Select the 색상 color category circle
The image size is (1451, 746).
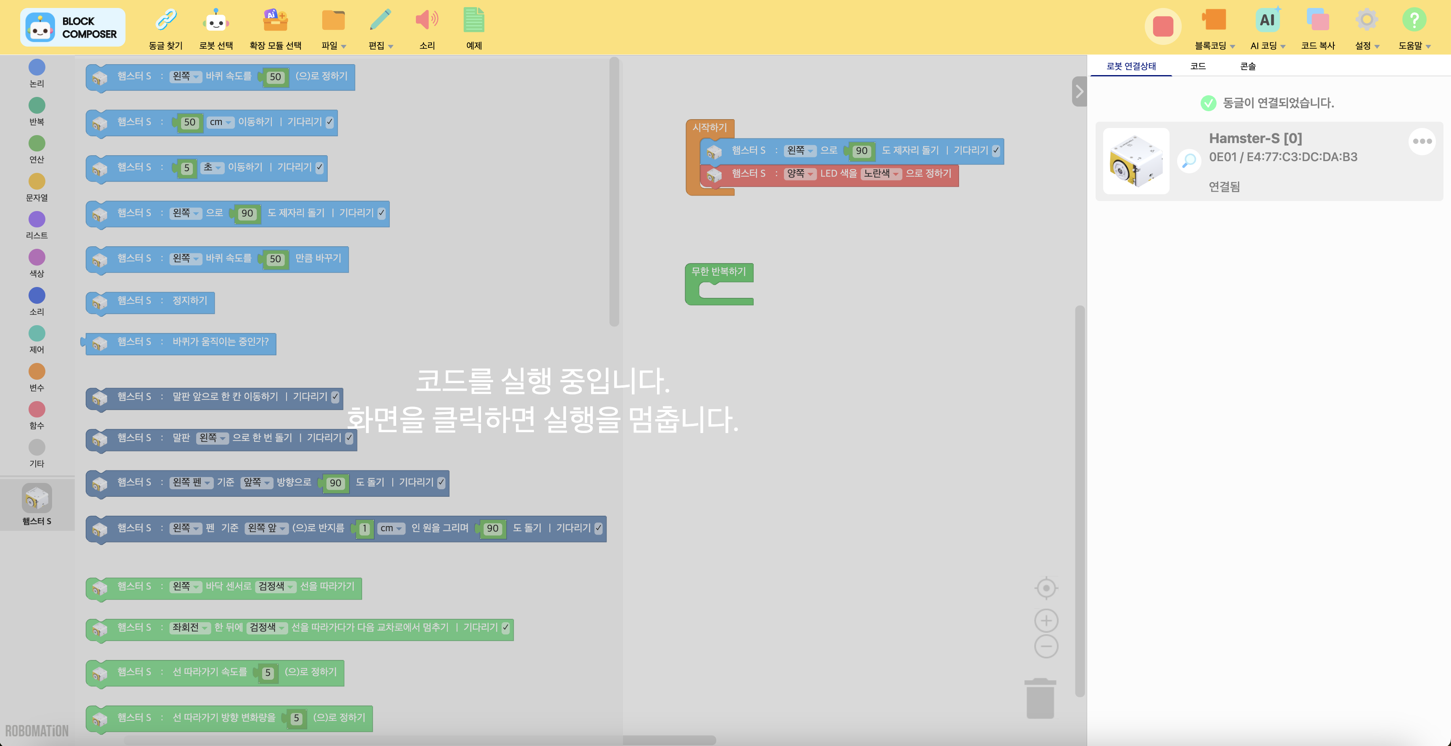[x=37, y=258]
